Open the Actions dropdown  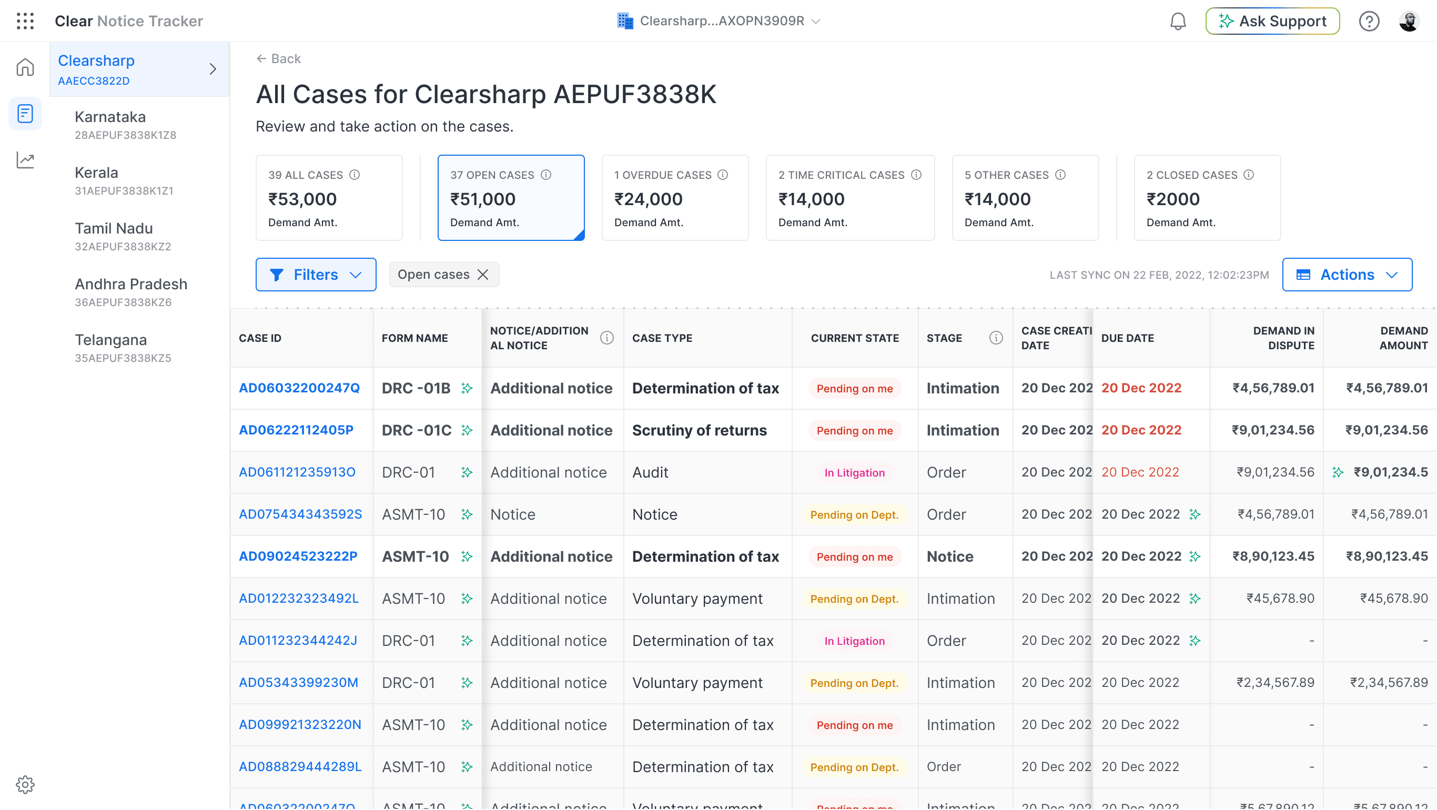[x=1347, y=275]
